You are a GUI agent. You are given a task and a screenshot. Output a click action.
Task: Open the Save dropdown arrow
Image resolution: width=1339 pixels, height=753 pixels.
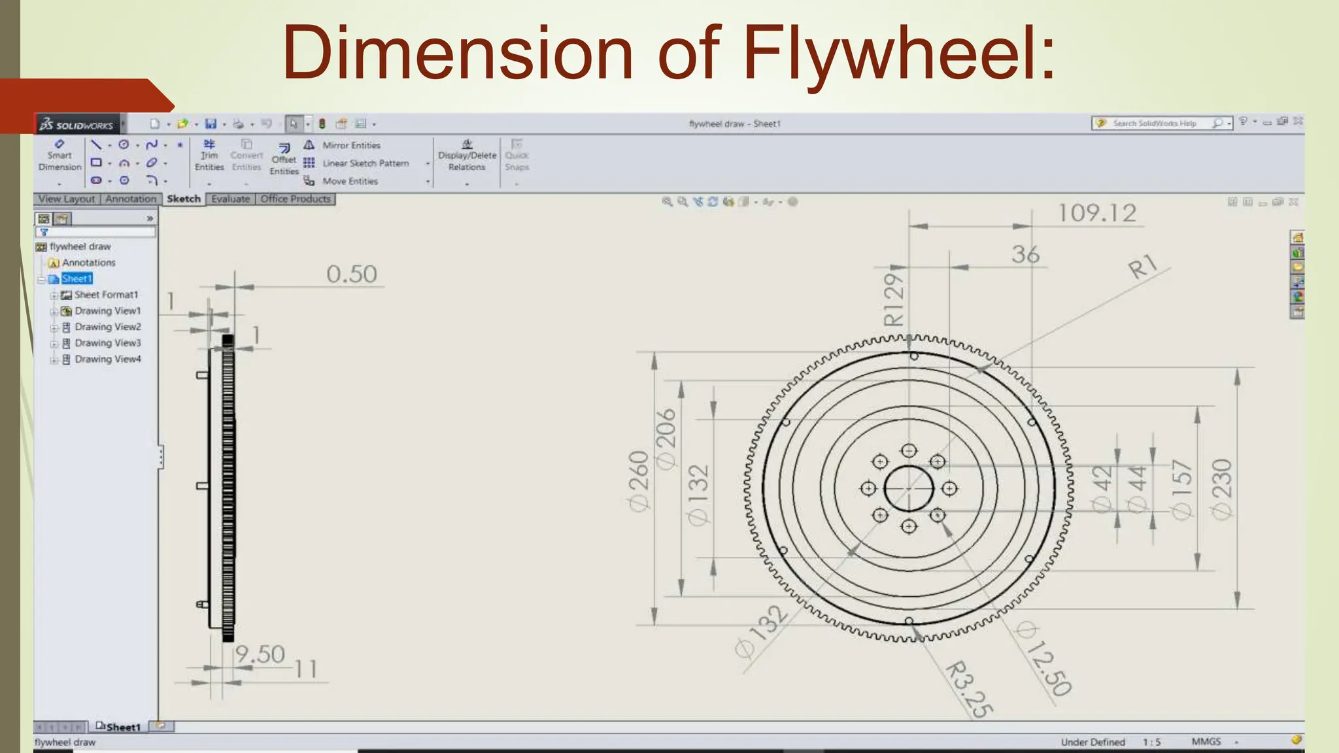tap(224, 124)
